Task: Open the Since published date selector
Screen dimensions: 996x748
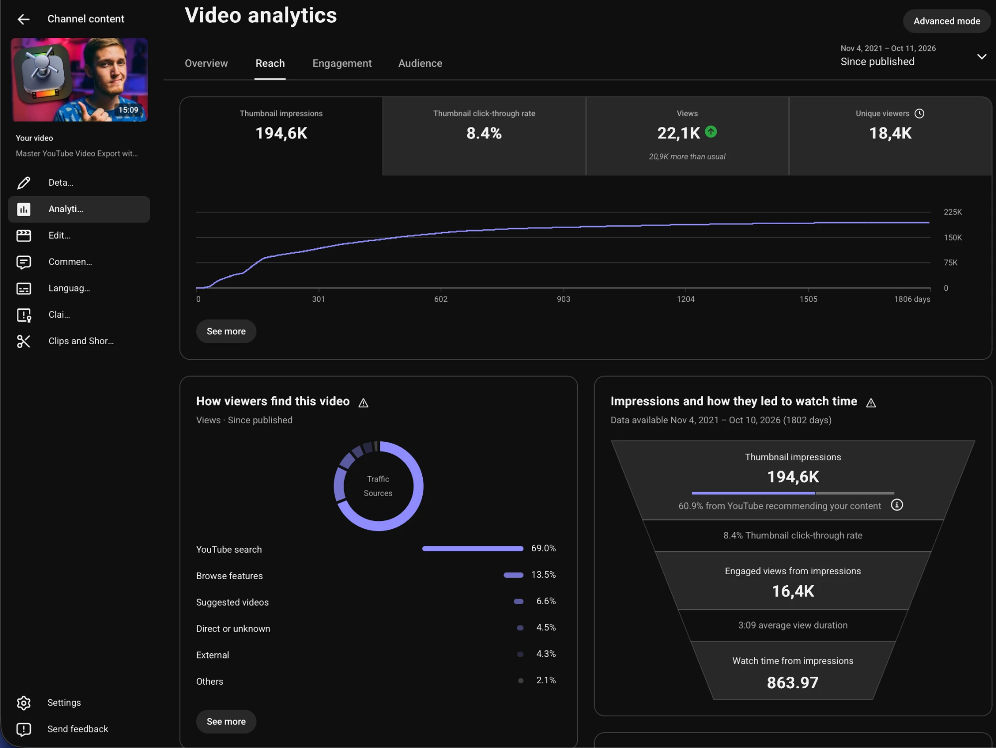Action: (913, 56)
